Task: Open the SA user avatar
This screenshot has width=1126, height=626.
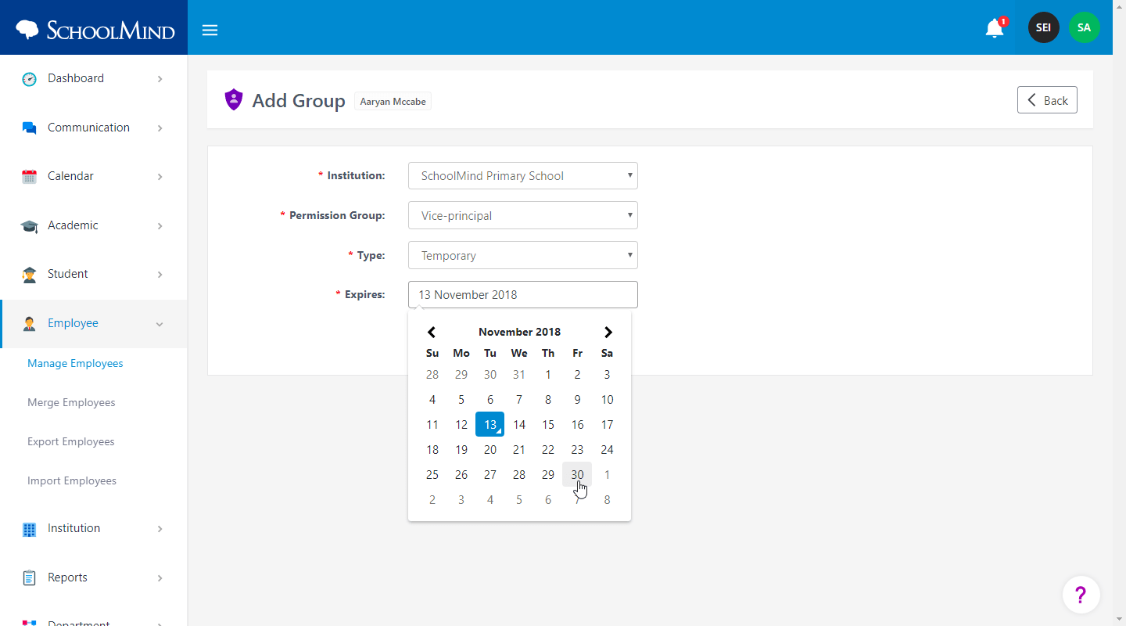Action: 1084,27
